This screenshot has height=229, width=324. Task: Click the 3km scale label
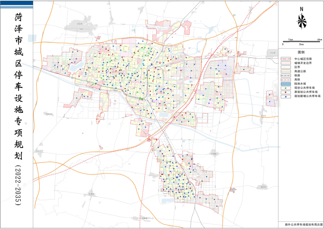coord(301,44)
